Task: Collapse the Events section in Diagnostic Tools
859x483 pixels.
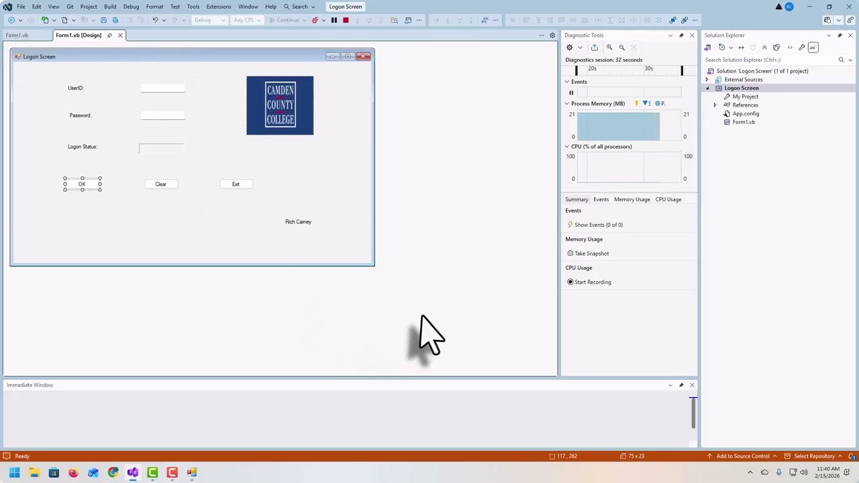Action: click(566, 82)
